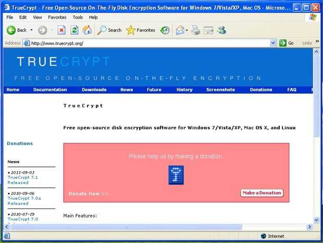323x243 pixels.
Task: Click the Mail envelope icon
Action: [180, 30]
